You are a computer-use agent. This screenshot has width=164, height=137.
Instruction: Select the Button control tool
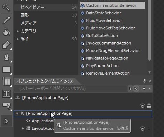pos(7,106)
